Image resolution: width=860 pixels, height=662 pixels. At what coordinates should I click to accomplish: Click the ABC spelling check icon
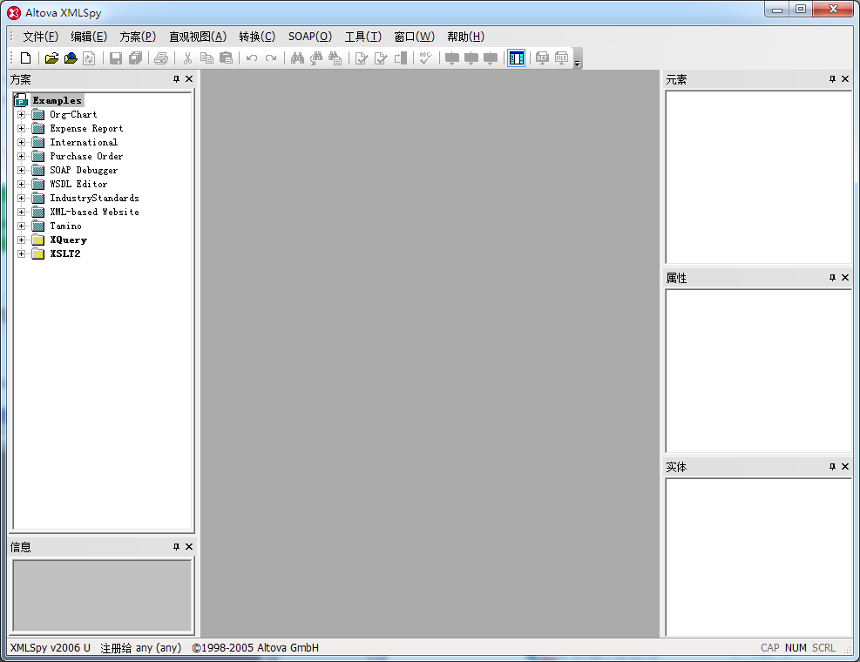(x=425, y=58)
